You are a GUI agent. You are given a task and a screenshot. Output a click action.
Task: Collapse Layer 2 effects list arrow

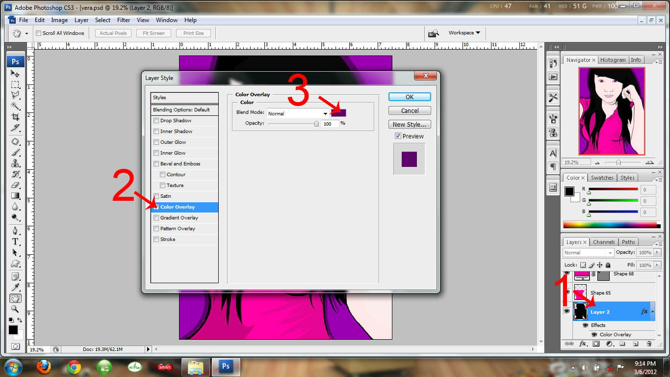pos(652,312)
